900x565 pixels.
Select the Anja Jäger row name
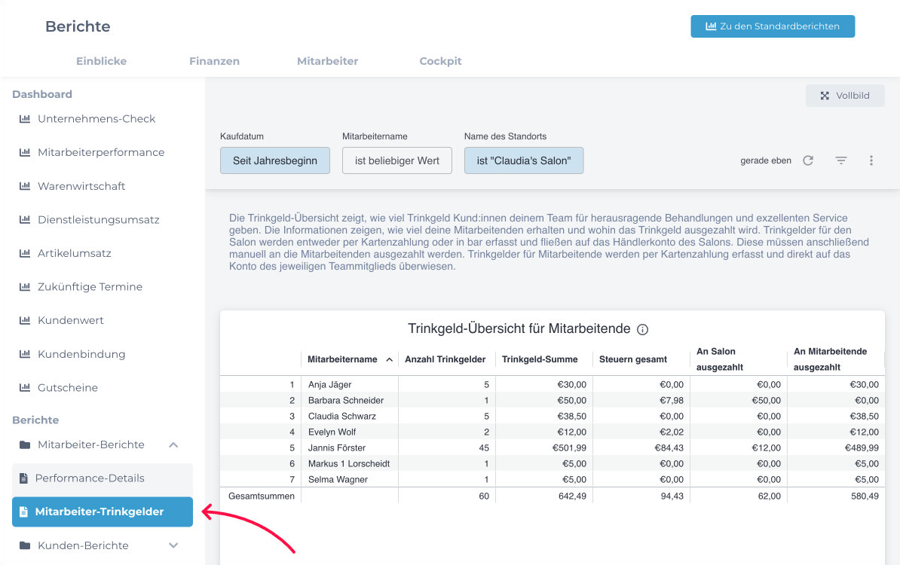tap(330, 384)
